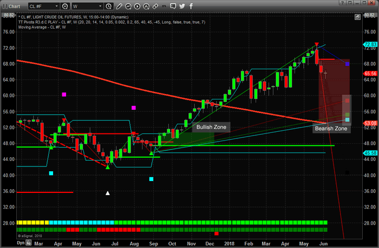Open the help question mark button
This screenshot has width=379, height=248.
point(343,3)
